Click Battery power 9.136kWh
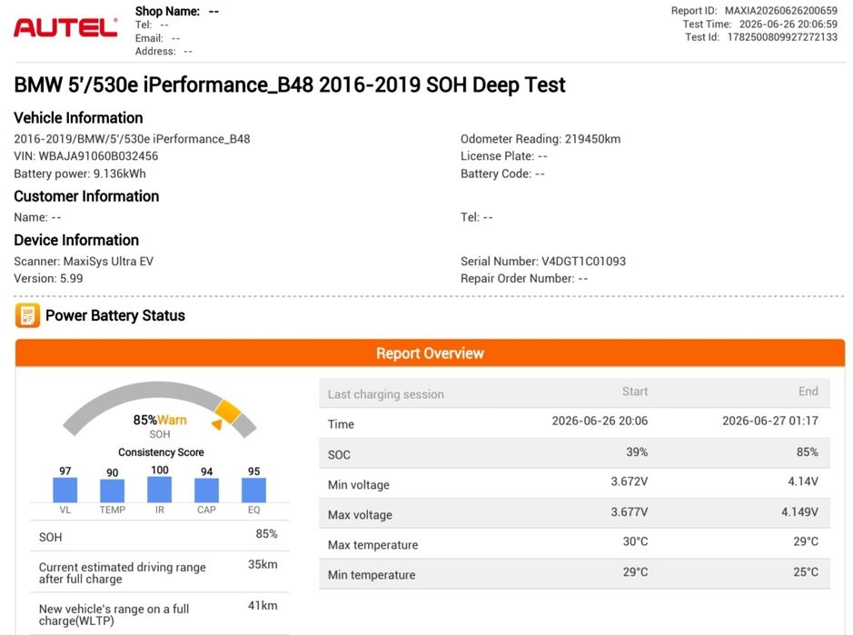Viewport: 853px width, 635px height. (x=80, y=174)
